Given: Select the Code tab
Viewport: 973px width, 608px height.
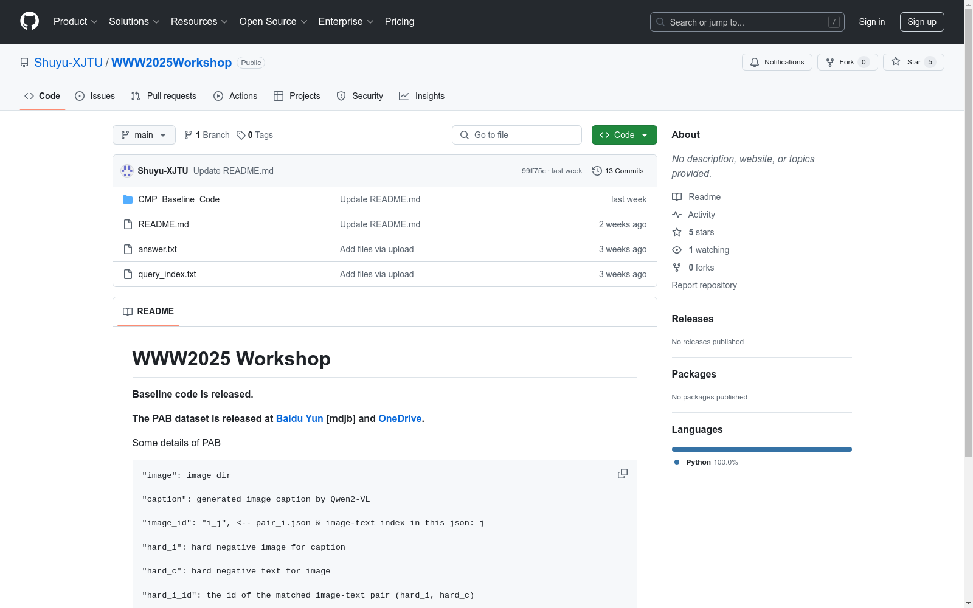Looking at the screenshot, I should click(x=43, y=96).
